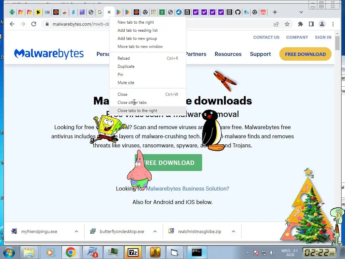Select Mute site menu entry
The width and height of the screenshot is (345, 259).
click(148, 83)
